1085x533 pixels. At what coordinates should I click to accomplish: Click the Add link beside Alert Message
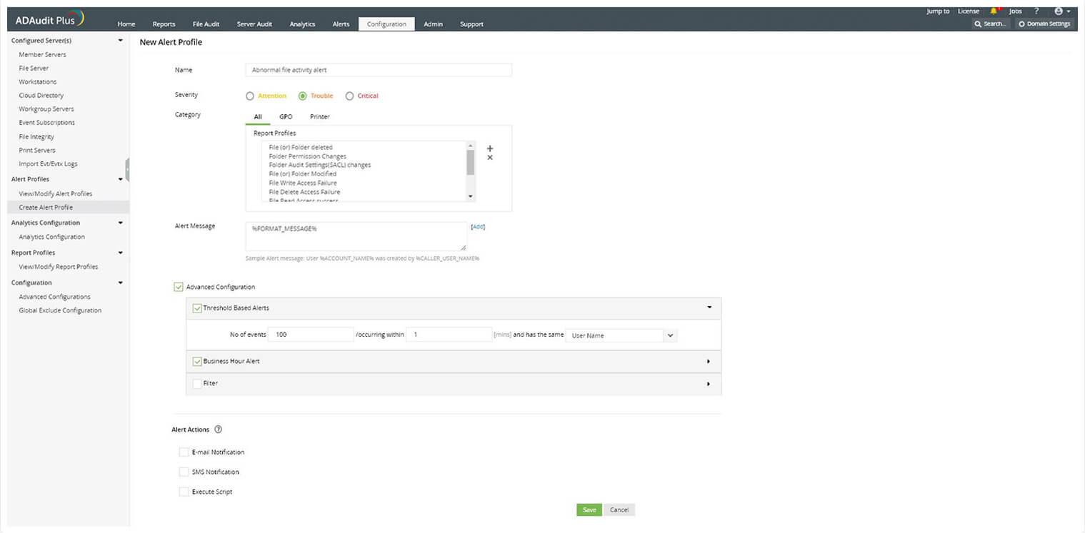pyautogui.click(x=478, y=227)
